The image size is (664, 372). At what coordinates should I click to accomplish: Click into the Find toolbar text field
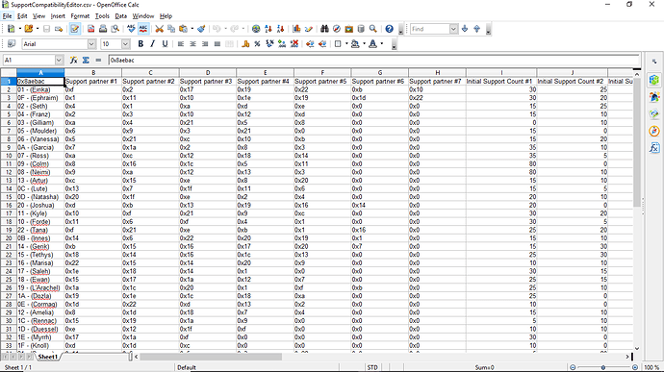(430, 29)
